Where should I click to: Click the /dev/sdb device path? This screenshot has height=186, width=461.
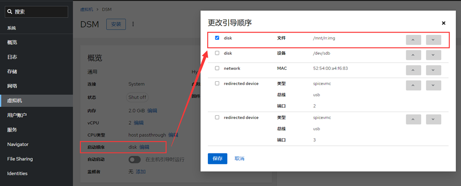click(322, 53)
